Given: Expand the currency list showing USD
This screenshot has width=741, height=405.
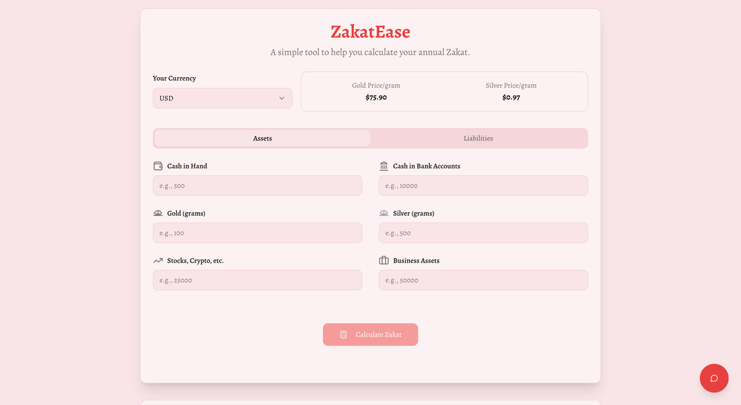Looking at the screenshot, I should pyautogui.click(x=222, y=98).
